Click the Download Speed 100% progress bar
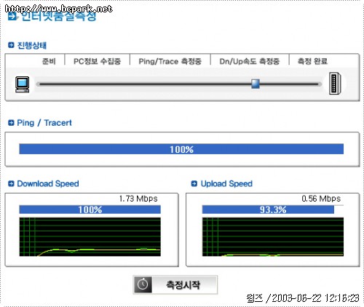 click(x=90, y=210)
